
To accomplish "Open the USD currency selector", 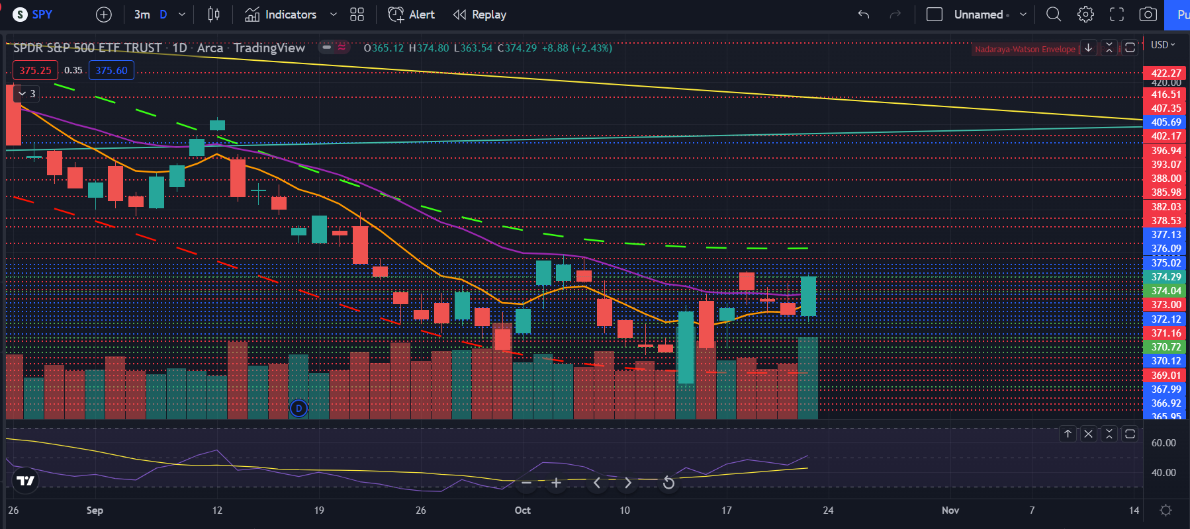I will tap(1163, 45).
